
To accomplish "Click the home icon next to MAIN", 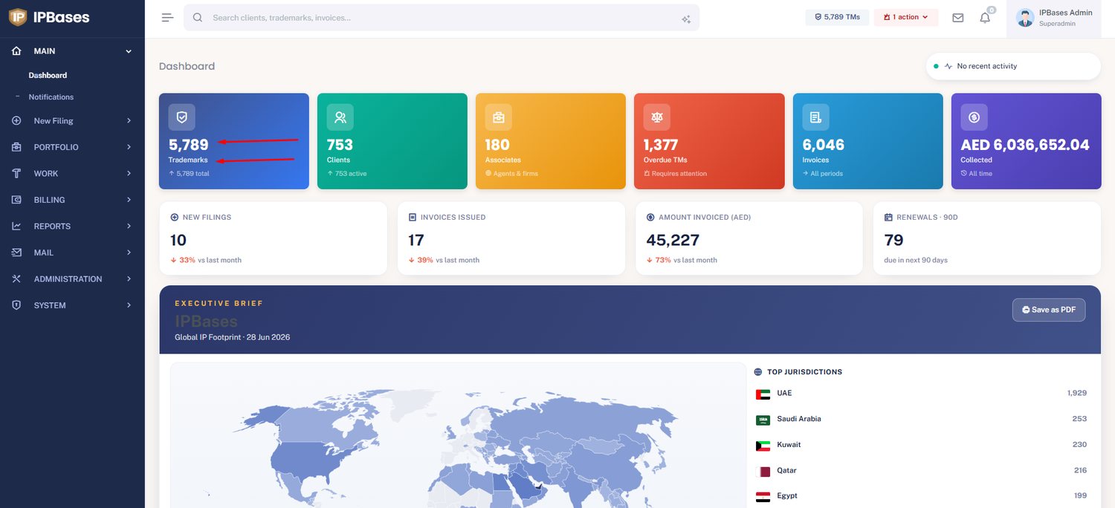I will (16, 51).
